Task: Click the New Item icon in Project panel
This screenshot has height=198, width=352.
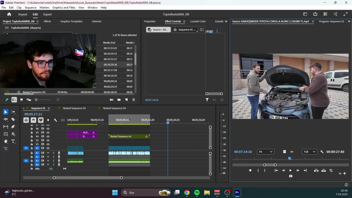Action: [x=127, y=100]
